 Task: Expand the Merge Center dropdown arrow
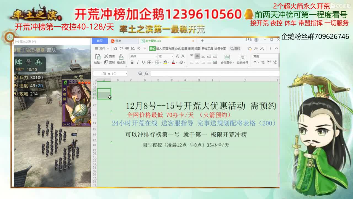tap(233, 62)
